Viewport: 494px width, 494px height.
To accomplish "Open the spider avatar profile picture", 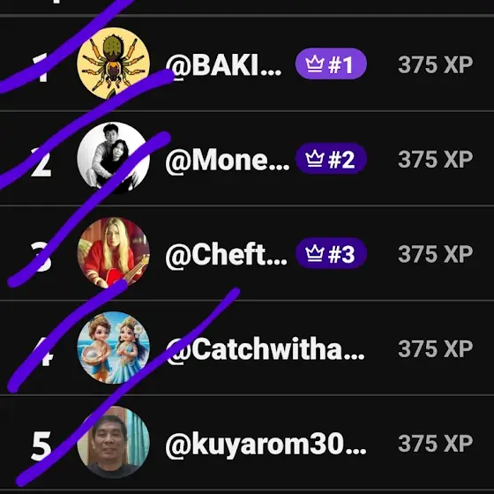I will pyautogui.click(x=114, y=64).
